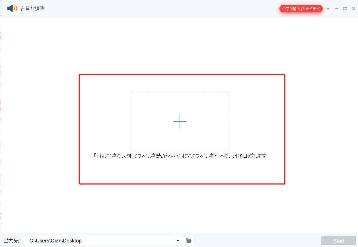Click the speaker volume adjust icon
The height and width of the screenshot is (247, 358).
[x=12, y=9]
